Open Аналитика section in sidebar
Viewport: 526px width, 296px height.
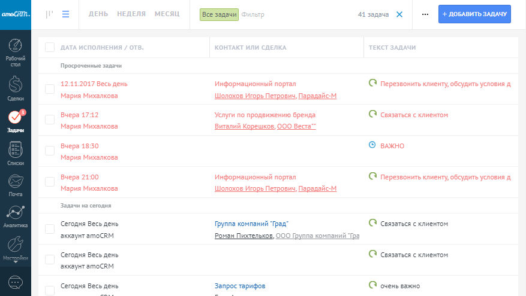pos(16,217)
